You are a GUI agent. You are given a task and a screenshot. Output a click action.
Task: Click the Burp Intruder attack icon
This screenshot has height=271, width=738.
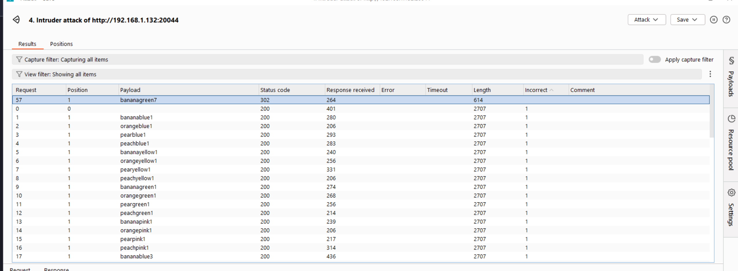16,20
